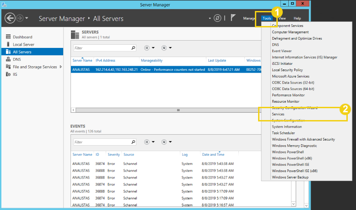The image size is (356, 210).
Task: Expand Events saved queries dropdown arrow
Action: click(170, 142)
